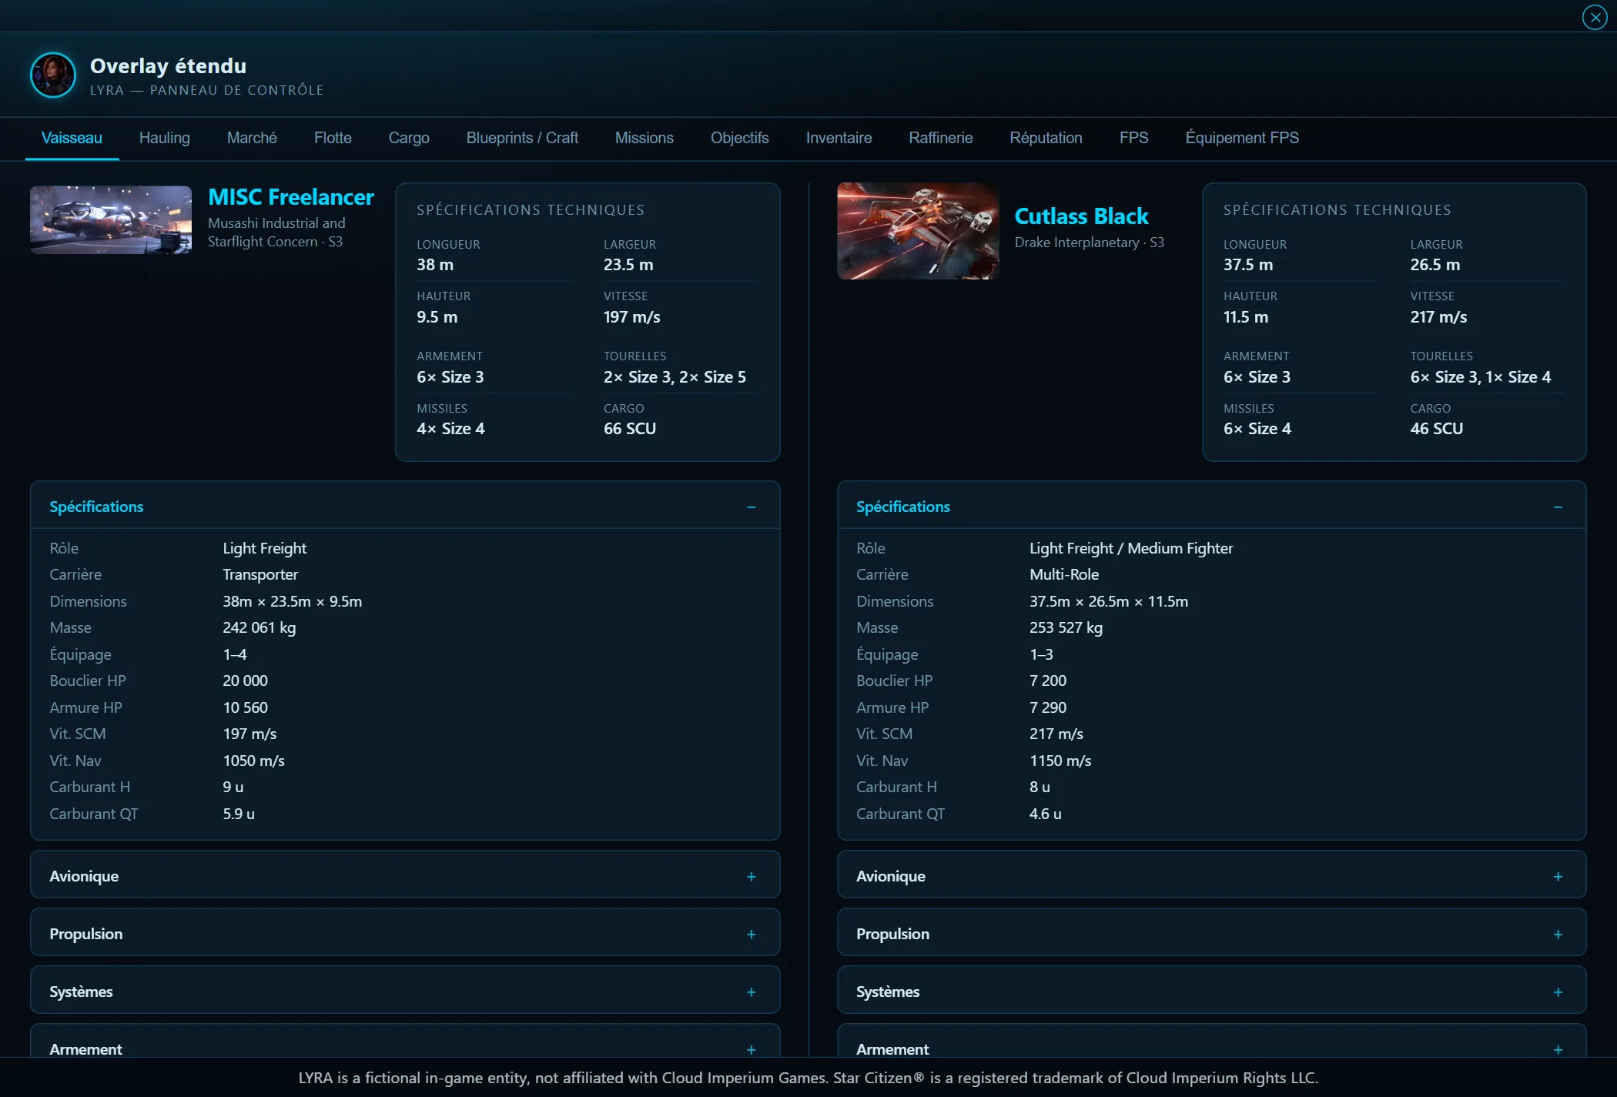
Task: Go to the Équipement FPS tab
Action: point(1241,138)
